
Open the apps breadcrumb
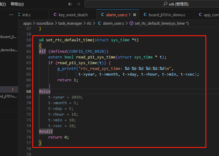click(x=27, y=23)
